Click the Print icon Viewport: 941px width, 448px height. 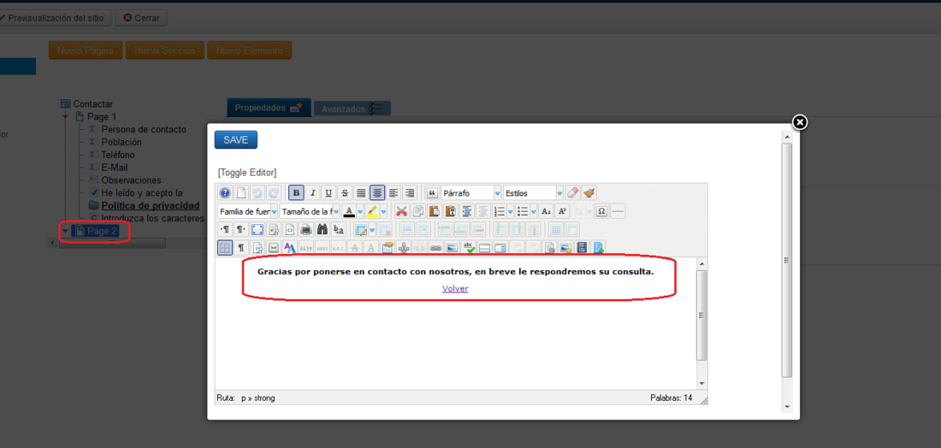click(x=305, y=229)
